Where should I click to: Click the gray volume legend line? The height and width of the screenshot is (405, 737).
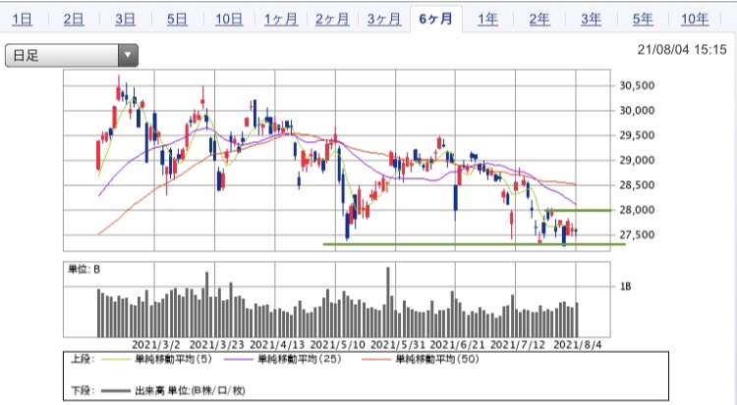[116, 390]
